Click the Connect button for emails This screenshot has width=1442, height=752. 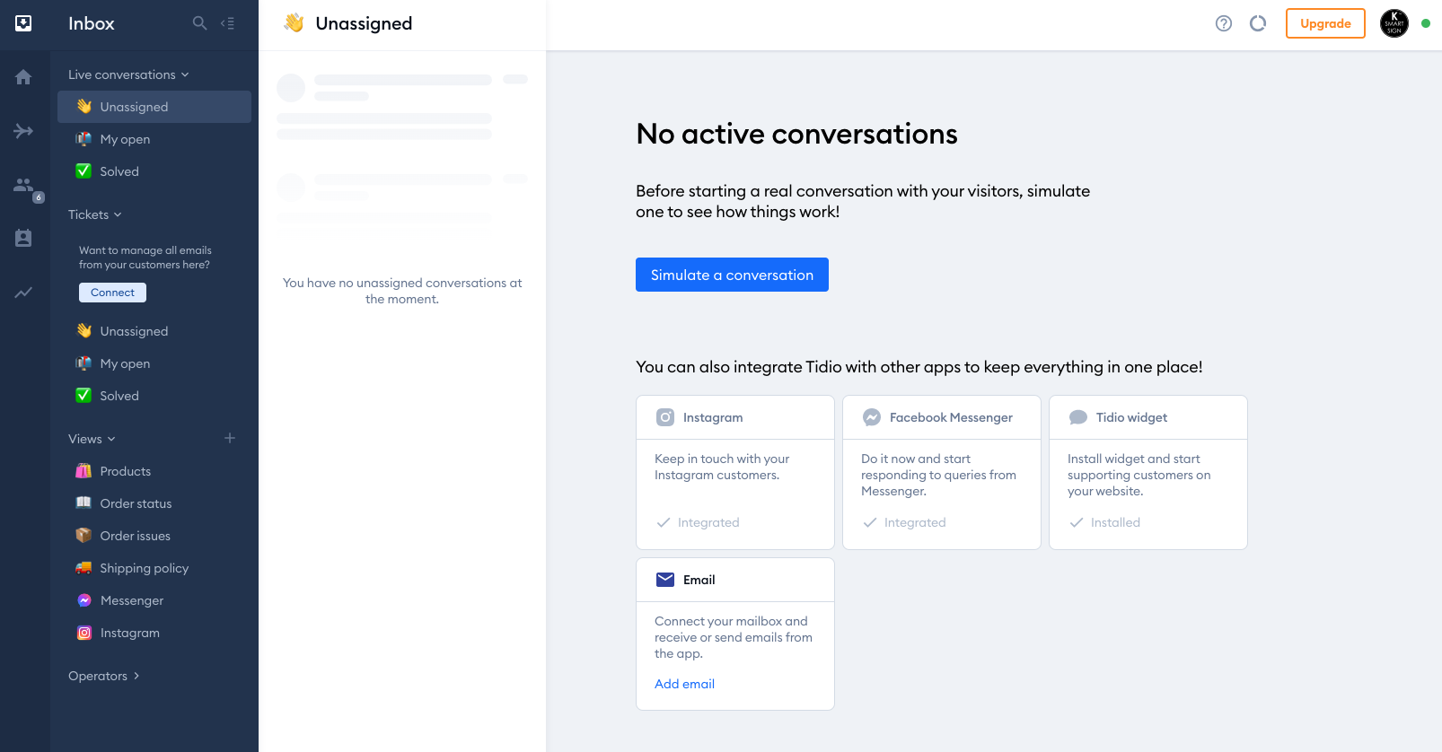pyautogui.click(x=112, y=293)
